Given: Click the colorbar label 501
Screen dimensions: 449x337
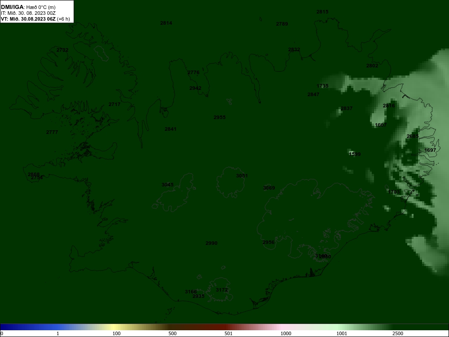Looking at the screenshot, I should tap(229, 333).
